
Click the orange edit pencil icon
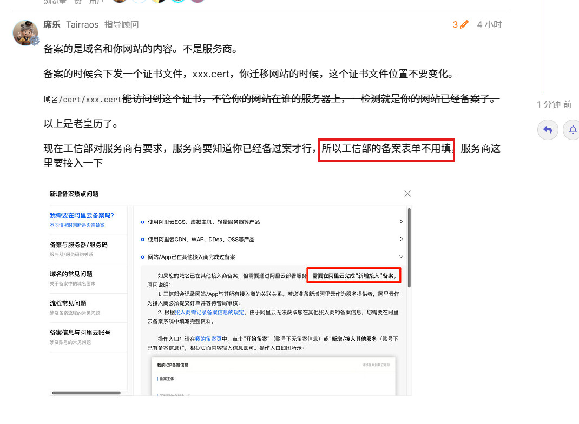tap(464, 24)
